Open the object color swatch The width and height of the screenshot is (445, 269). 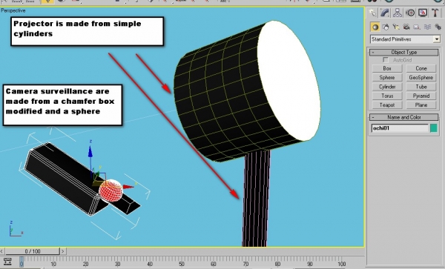point(434,128)
